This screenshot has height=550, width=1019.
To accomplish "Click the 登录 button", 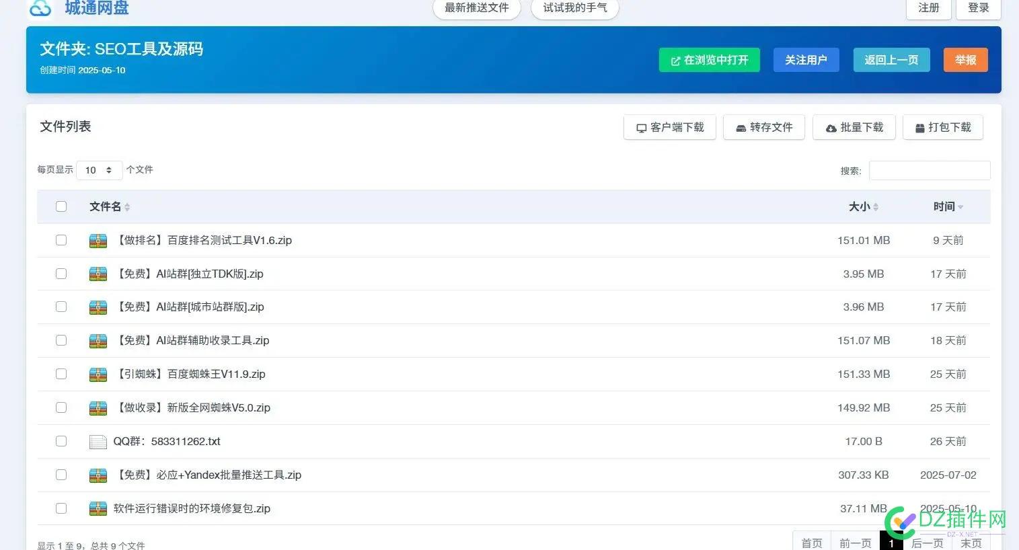I will click(979, 8).
